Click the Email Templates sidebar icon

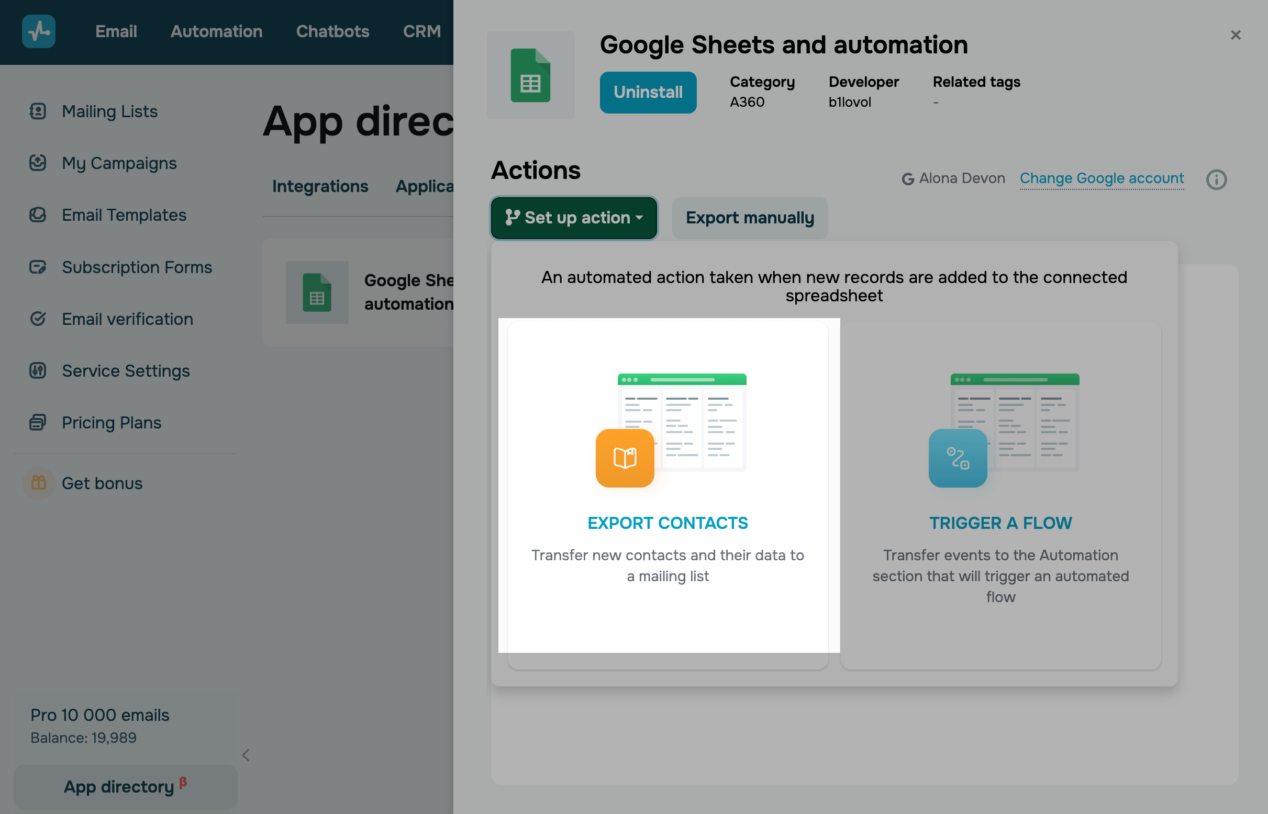[38, 215]
